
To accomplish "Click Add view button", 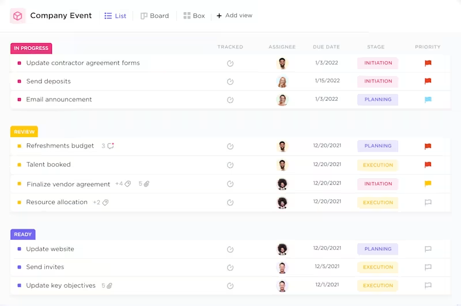I will (235, 16).
